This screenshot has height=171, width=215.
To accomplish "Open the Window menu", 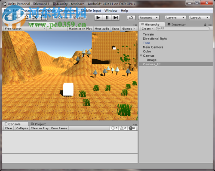I will pos(111,10).
